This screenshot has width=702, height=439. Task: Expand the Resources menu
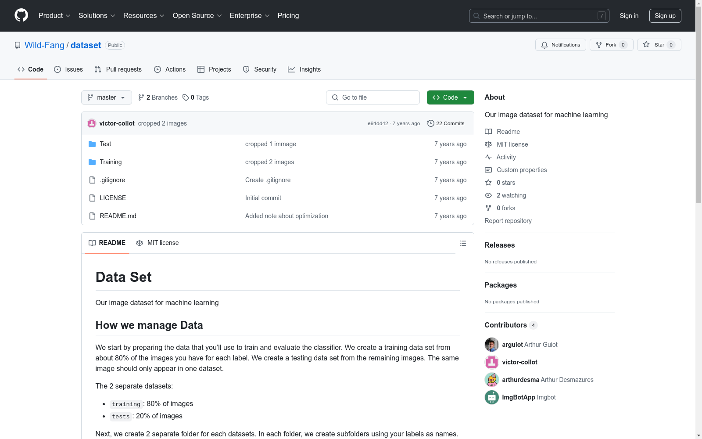144,16
